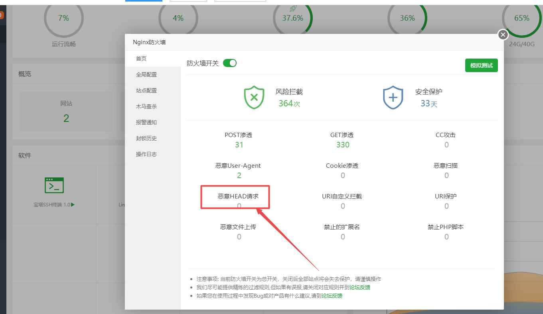Open the 全局配置 tab
543x314 pixels.
[153, 75]
